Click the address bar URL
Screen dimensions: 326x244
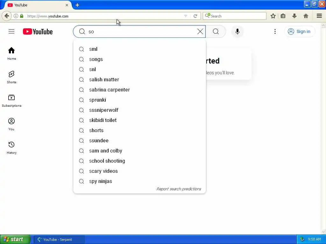pos(48,16)
